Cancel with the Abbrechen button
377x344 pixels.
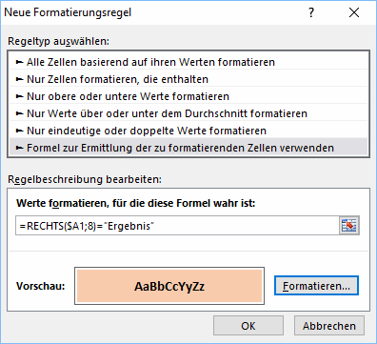pyautogui.click(x=329, y=326)
